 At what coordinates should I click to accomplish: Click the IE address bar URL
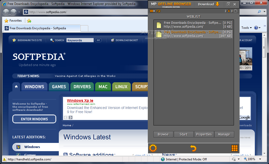[x=48, y=12]
